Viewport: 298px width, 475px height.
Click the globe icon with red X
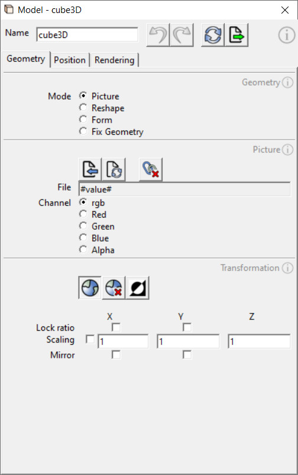114,287
